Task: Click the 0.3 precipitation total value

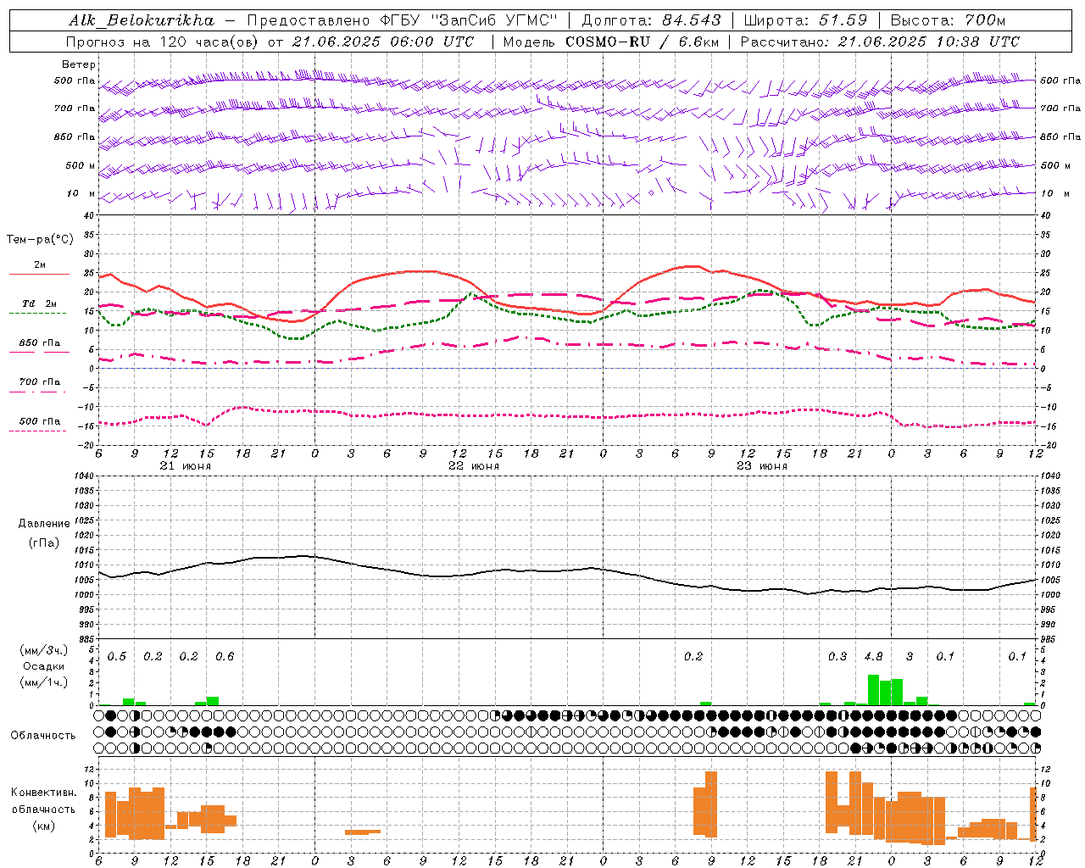Action: coord(837,657)
